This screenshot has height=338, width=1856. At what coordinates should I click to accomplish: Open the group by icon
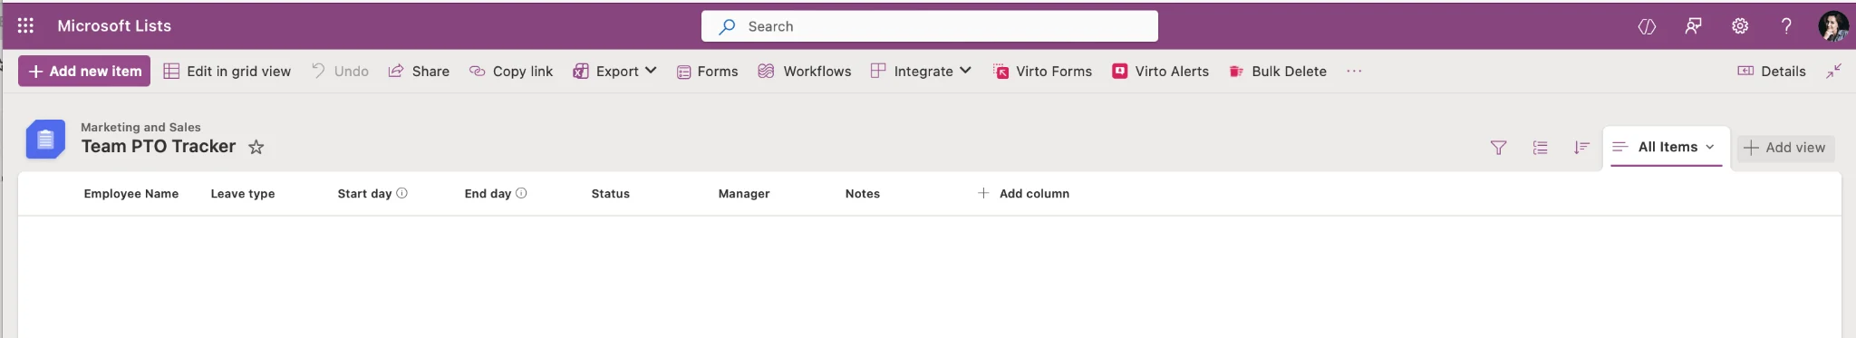tap(1541, 147)
